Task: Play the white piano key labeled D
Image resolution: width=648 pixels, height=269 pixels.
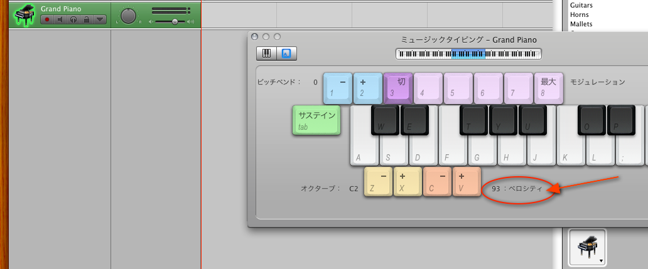Action: click(424, 150)
